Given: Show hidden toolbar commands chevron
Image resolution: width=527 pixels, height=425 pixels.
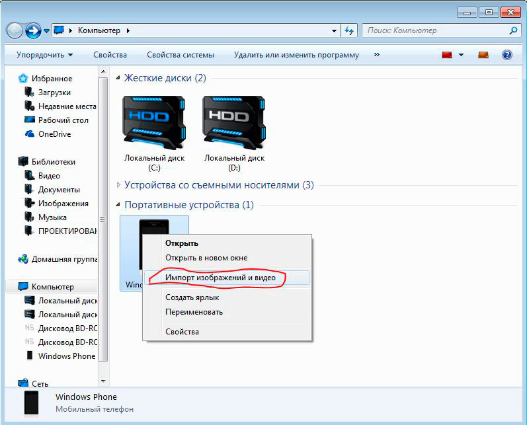Looking at the screenshot, I should (x=377, y=55).
